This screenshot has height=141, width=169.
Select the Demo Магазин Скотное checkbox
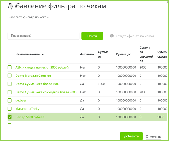(x=10, y=76)
